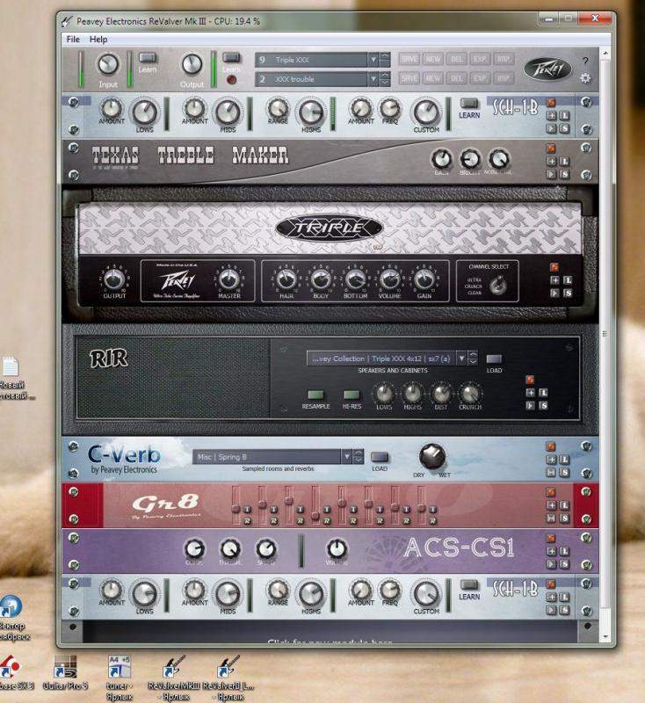Toggle the Learn button beside the Output knob
The width and height of the screenshot is (645, 703).
point(231,58)
